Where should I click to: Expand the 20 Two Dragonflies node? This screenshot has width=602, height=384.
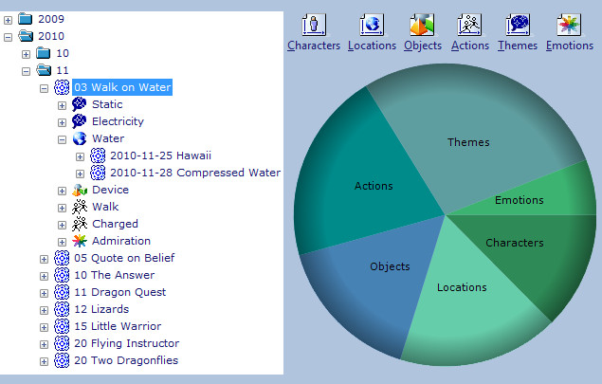[x=45, y=362]
